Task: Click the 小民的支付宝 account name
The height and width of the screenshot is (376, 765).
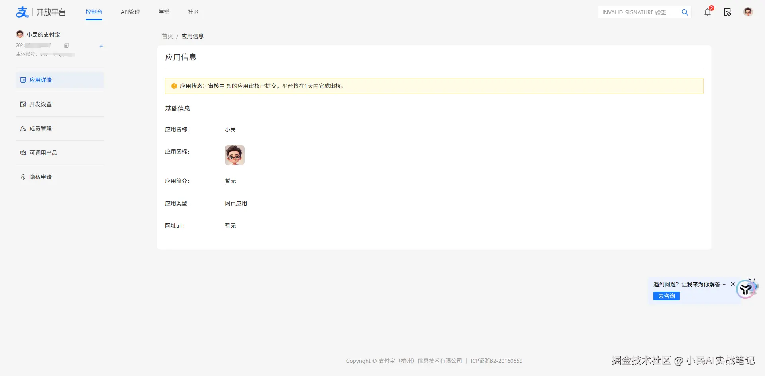Action: point(43,35)
